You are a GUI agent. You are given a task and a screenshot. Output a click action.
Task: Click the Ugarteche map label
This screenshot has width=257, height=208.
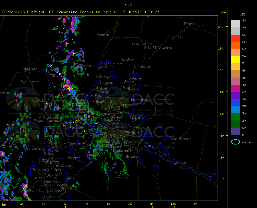(77, 143)
